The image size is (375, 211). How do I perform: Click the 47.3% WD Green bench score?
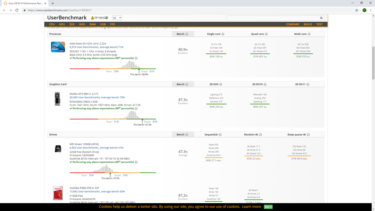183,152
